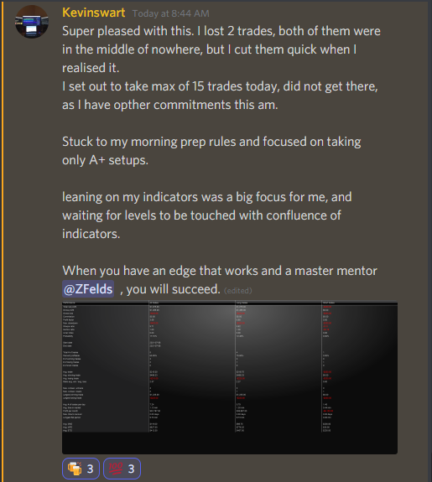Image resolution: width=432 pixels, height=482 pixels.
Task: Click the yellow mention highlight bar
Action: click(x=3, y=241)
